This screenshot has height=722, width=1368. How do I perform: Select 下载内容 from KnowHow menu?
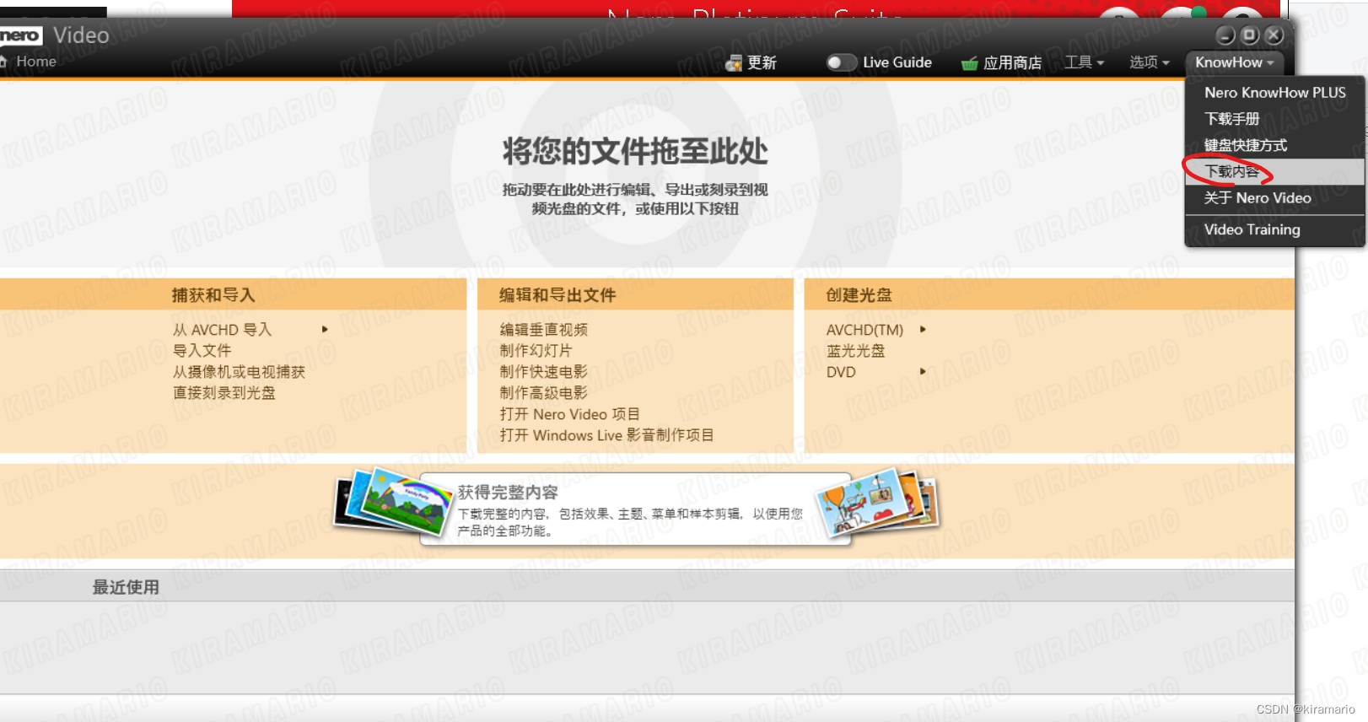click(1231, 172)
